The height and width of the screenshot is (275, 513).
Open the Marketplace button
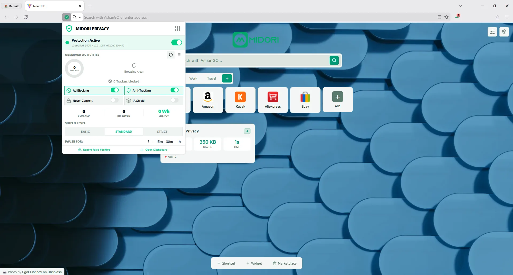click(284, 263)
